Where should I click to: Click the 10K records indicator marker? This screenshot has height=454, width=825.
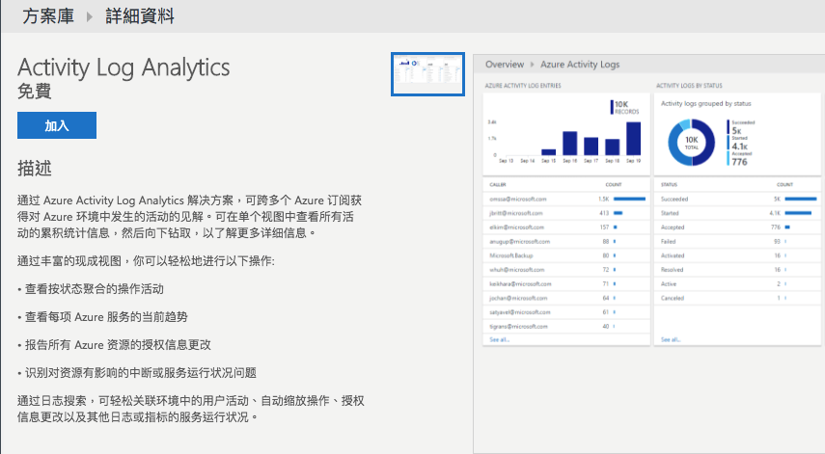tap(612, 107)
